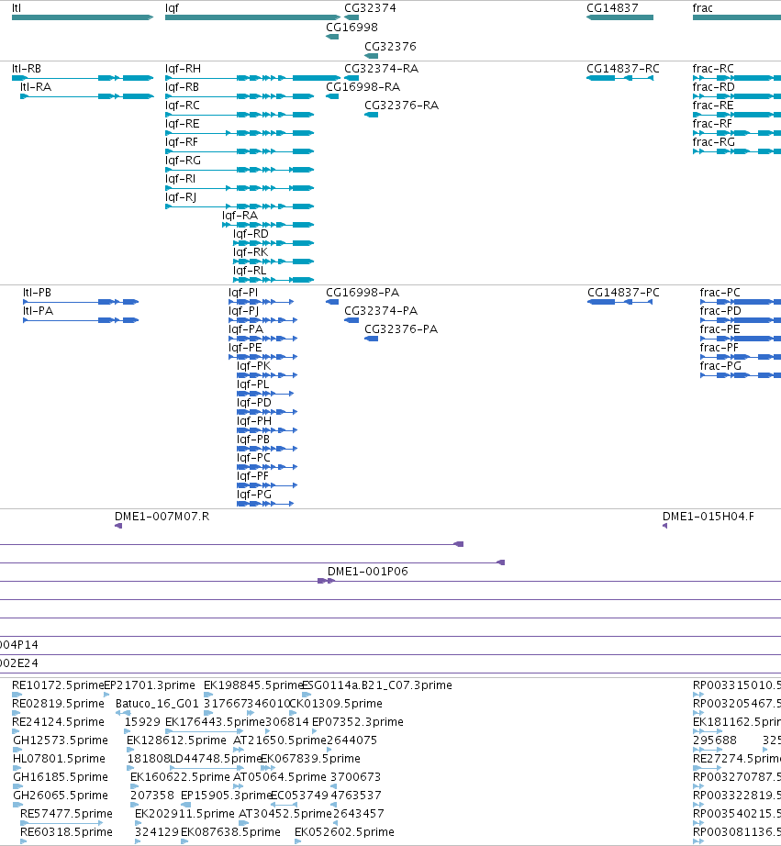781x846 pixels.
Task: Select the CG14837-PC protein label
Action: coord(623,293)
